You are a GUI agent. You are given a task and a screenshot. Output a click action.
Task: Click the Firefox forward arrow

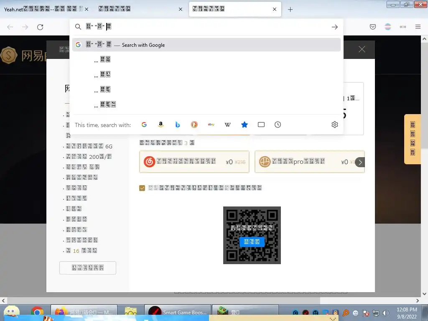click(x=25, y=27)
